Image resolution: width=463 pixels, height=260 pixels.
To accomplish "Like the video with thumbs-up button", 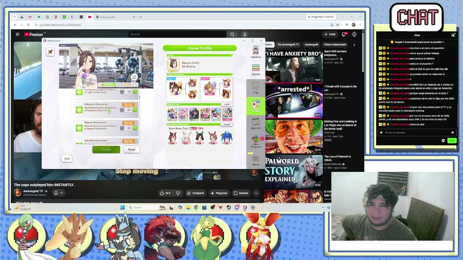I will 165,193.
